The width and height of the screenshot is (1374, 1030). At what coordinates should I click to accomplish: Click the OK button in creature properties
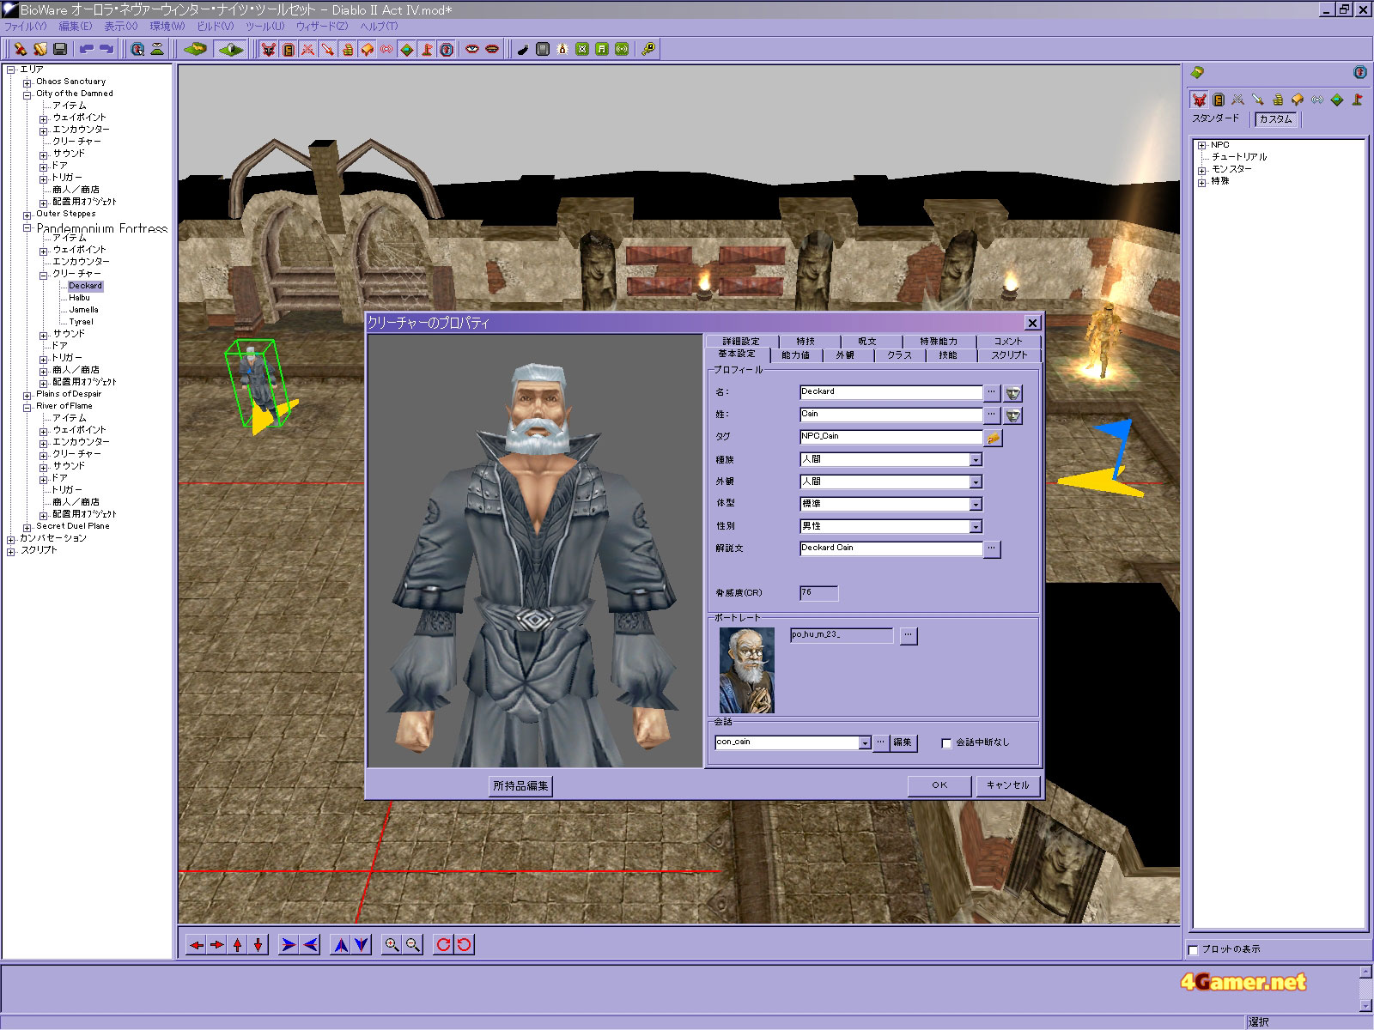[x=939, y=785]
